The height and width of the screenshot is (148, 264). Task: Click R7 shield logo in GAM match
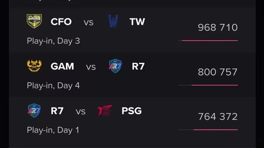[x=115, y=66]
